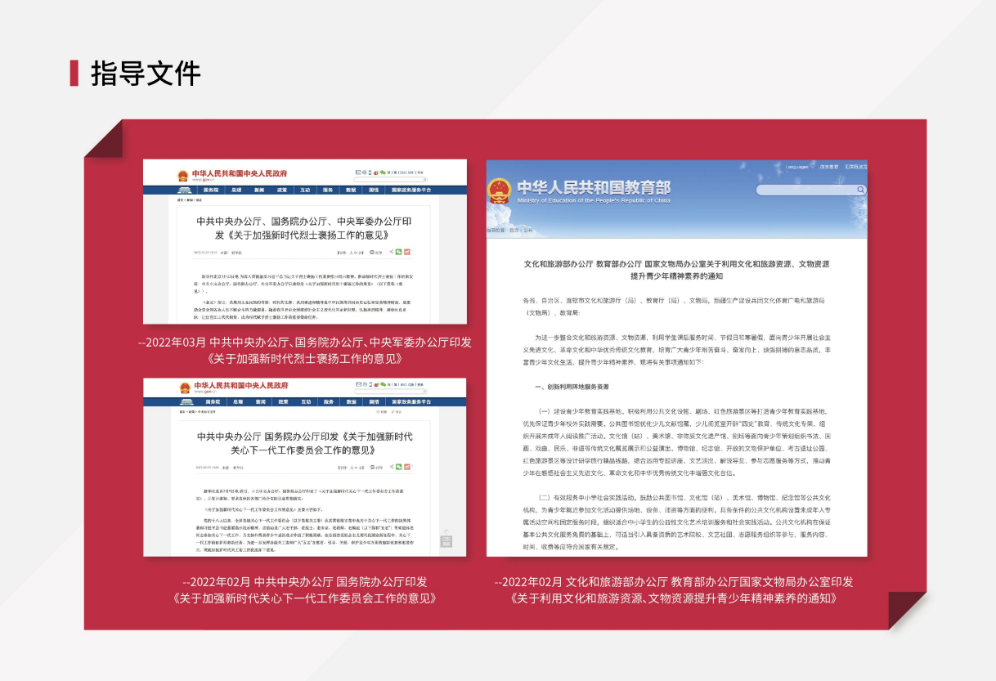Click national emblem in 关心下一代 screenshot header
996x681 pixels.
pyautogui.click(x=183, y=387)
